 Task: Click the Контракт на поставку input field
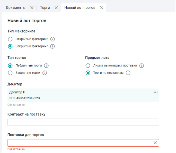pyautogui.click(x=83, y=122)
